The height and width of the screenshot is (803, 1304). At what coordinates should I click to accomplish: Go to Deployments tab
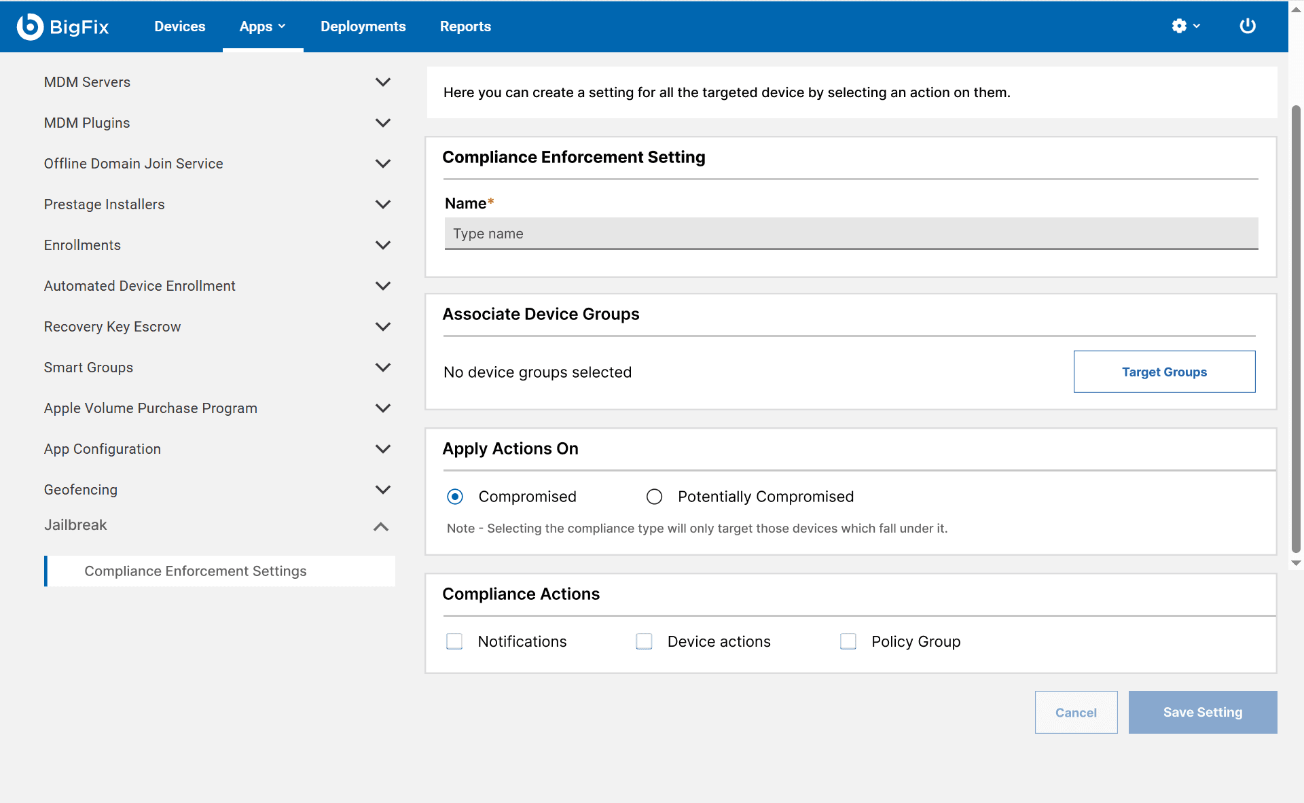pos(363,26)
